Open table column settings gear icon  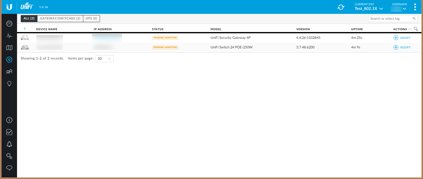[416, 29]
